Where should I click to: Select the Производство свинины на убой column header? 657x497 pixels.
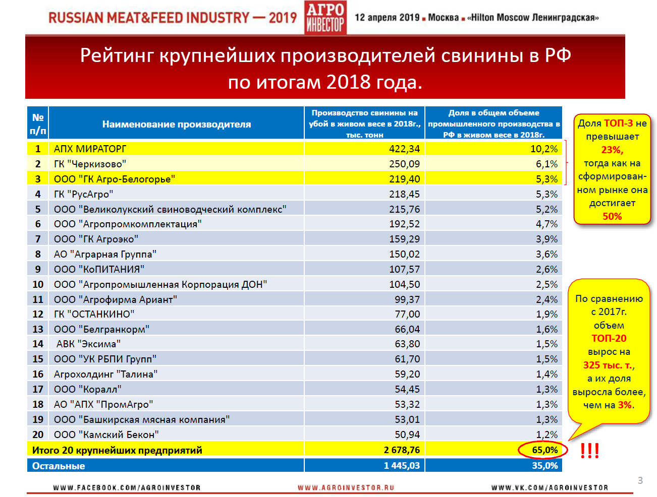364,123
